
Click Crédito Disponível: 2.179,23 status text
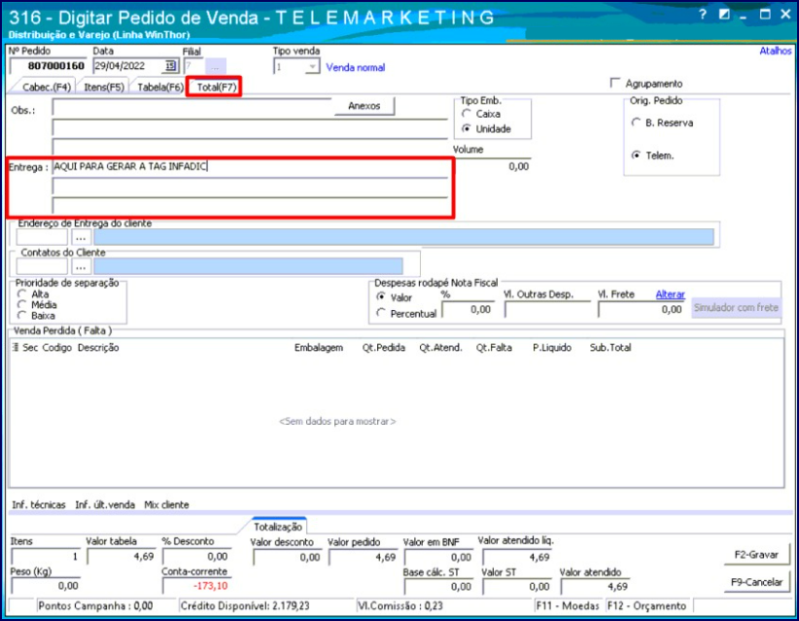(245, 605)
